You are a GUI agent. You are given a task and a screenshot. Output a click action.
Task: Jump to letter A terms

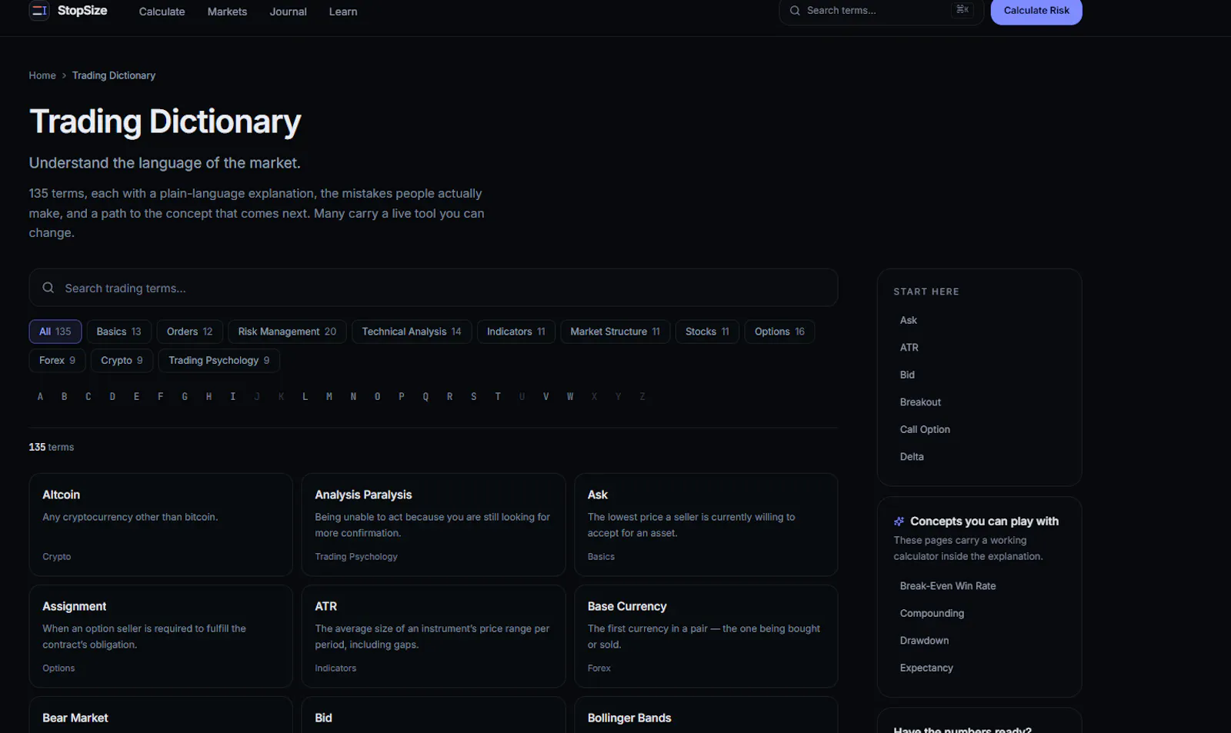coord(40,397)
